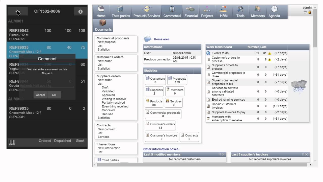Click the print icon under admin
323x182 pixels.
pos(305,12)
